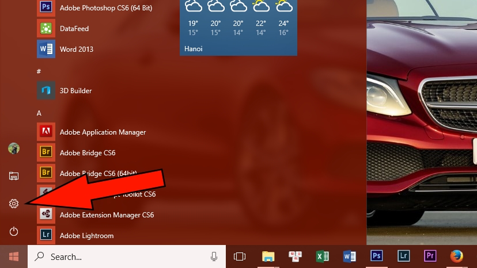Launch Word 2013 from app list
477x268 pixels.
coord(46,49)
